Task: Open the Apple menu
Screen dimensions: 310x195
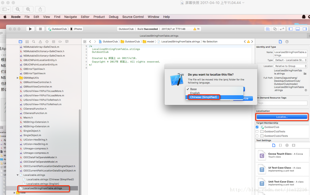Action: point(5,17)
